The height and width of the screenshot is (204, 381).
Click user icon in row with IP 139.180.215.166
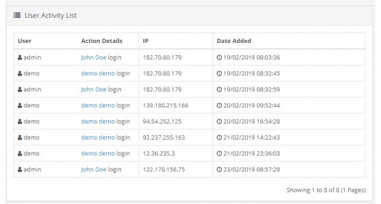click(20, 106)
